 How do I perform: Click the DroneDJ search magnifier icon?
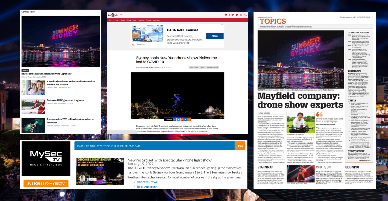[x=245, y=15]
